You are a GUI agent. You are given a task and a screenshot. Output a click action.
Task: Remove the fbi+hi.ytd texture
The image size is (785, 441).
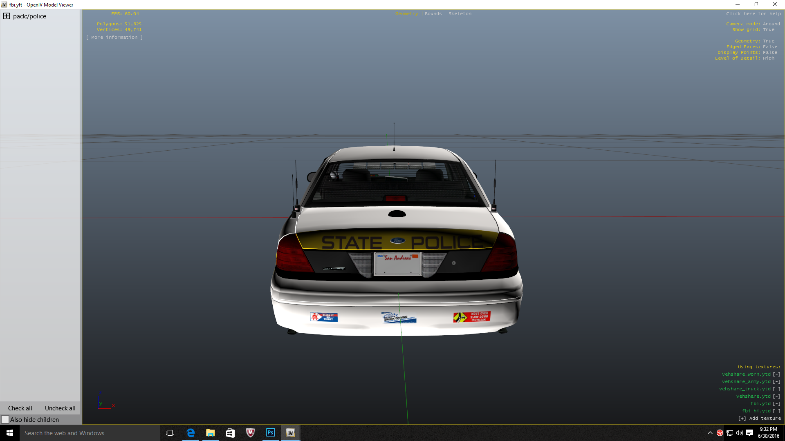[x=776, y=411]
